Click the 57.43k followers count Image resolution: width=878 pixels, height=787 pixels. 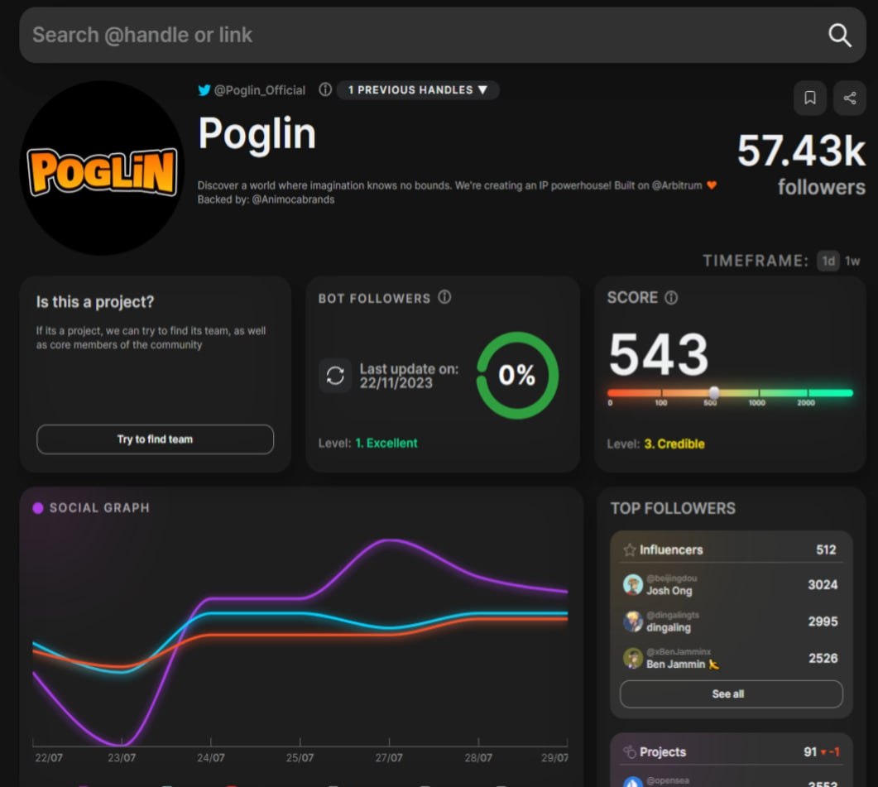click(x=801, y=151)
